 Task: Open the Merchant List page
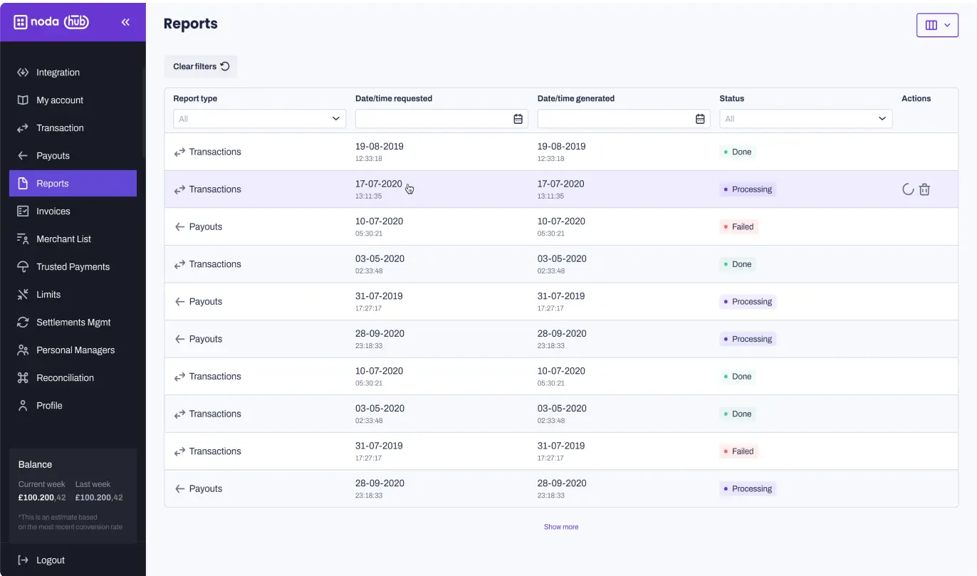[73, 239]
